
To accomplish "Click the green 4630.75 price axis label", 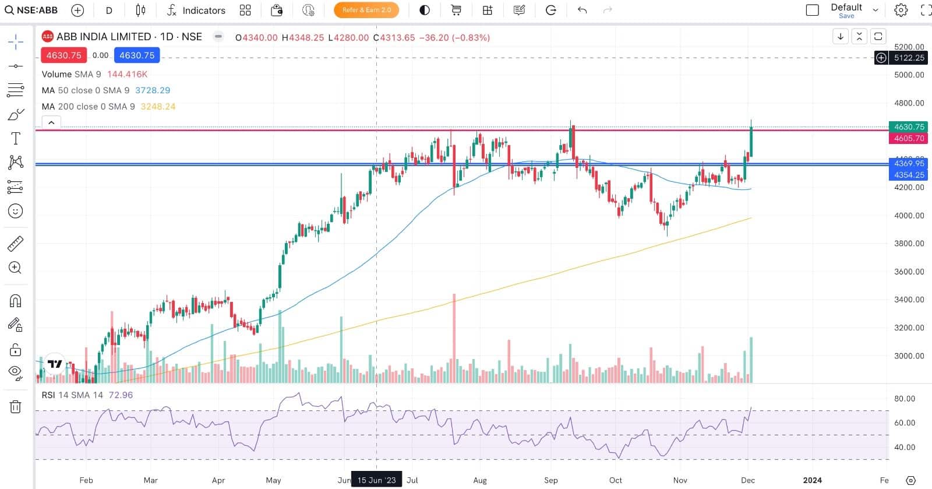I will [909, 126].
